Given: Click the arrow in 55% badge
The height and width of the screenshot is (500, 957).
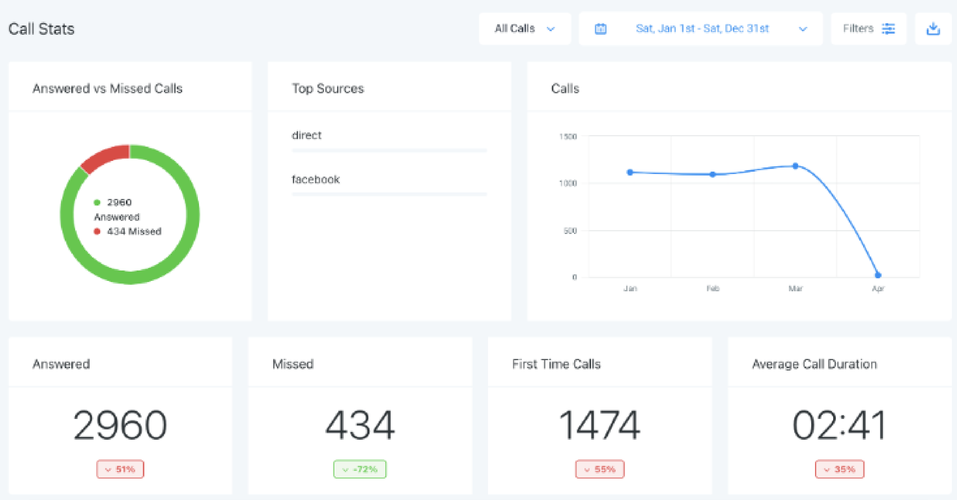Looking at the screenshot, I should (x=587, y=469).
